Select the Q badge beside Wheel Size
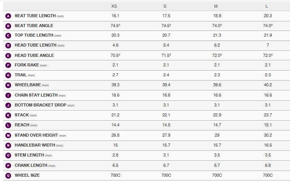Image resolution: width=290 pixels, height=187 pixels. (8, 176)
